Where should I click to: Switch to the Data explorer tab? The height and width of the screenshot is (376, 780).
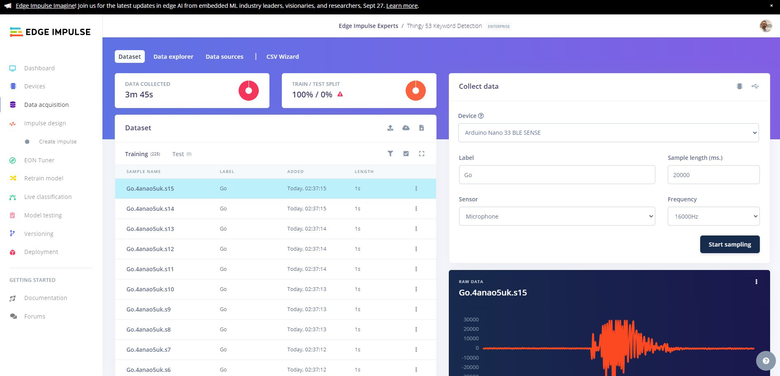173,57
